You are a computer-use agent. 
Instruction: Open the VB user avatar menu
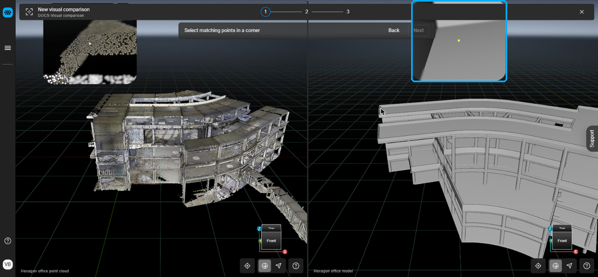point(7,264)
